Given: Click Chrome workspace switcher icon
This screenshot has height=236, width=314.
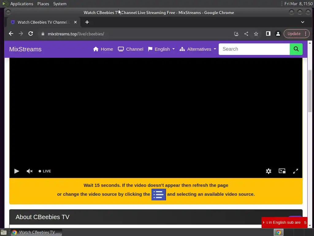Looking at the screenshot, I should coord(278,232).
